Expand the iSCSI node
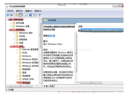 pos(17,53)
